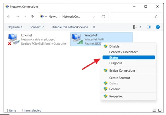Click the Help question mark icon
This screenshot has width=166, height=115.
click(158, 27)
